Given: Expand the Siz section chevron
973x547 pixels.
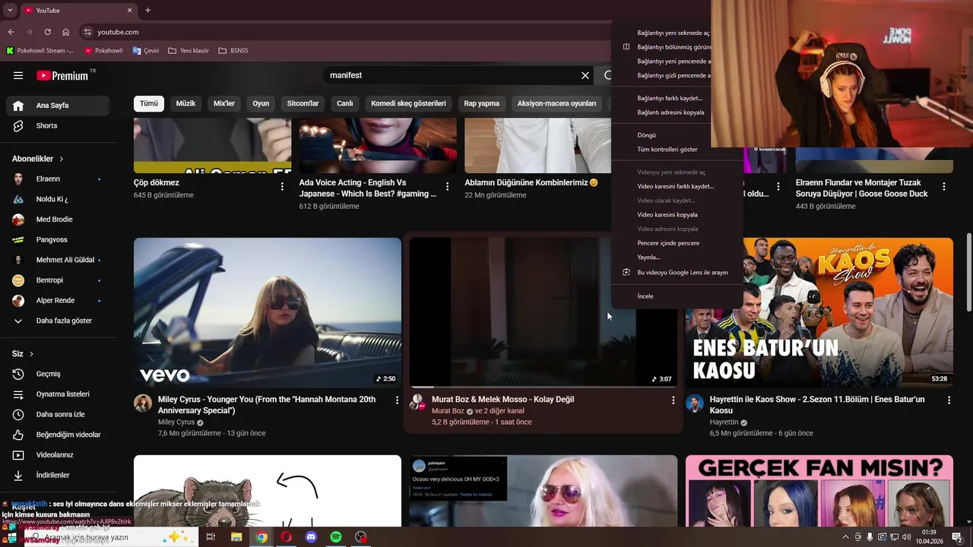Looking at the screenshot, I should [31, 354].
